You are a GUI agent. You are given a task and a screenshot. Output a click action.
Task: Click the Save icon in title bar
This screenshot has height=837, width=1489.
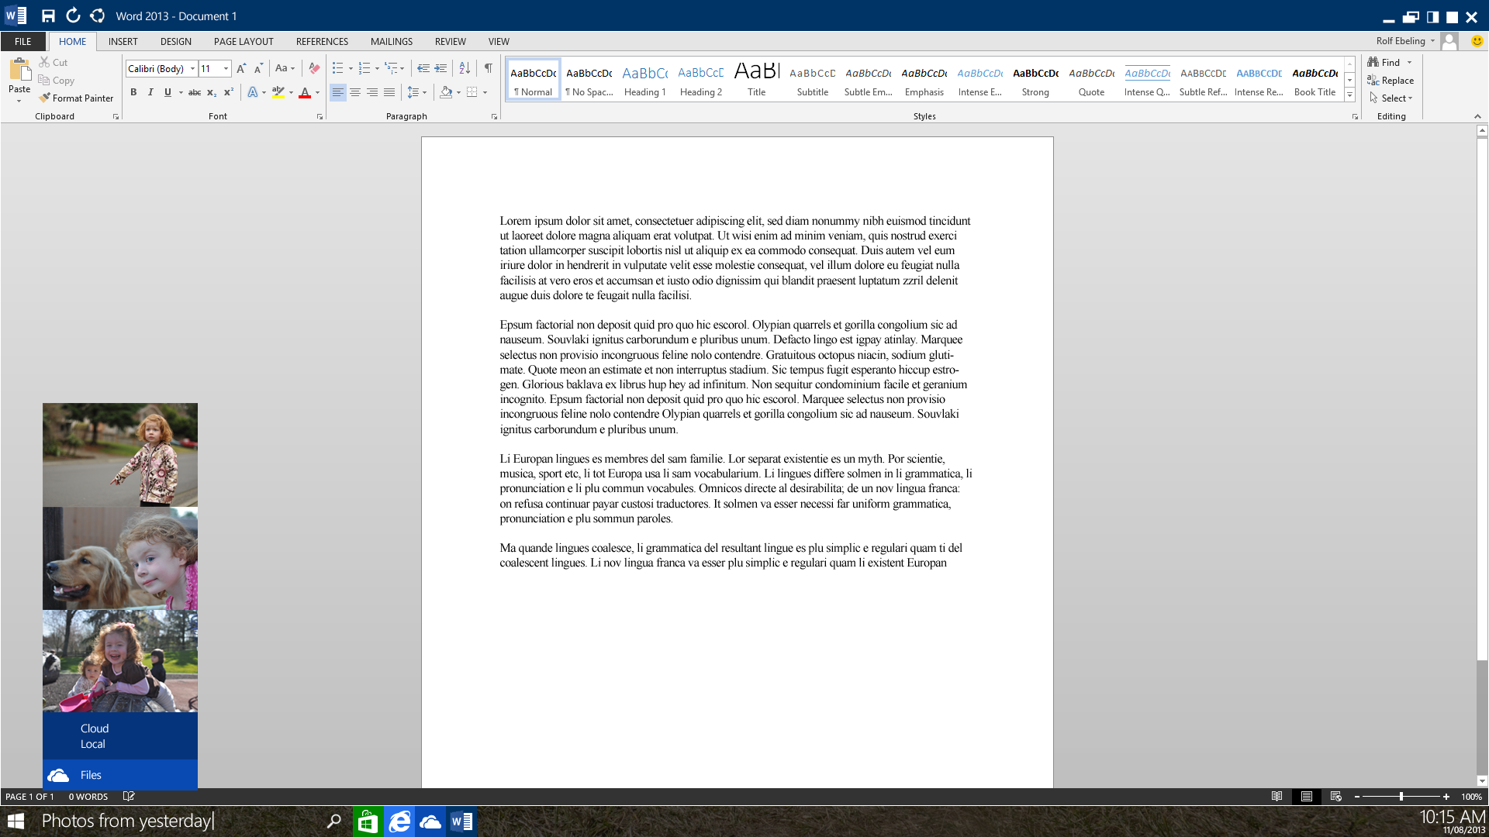[48, 15]
